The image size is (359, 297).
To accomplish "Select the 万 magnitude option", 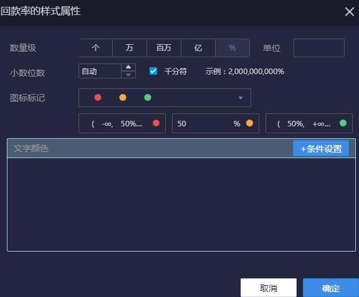I will click(130, 48).
